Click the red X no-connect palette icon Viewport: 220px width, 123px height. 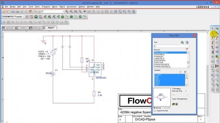(217, 66)
